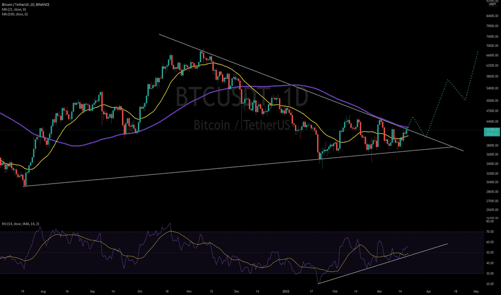The width and height of the screenshot is (501, 295).
Task: Click the 36000.00 price axis label
Action: point(492,154)
